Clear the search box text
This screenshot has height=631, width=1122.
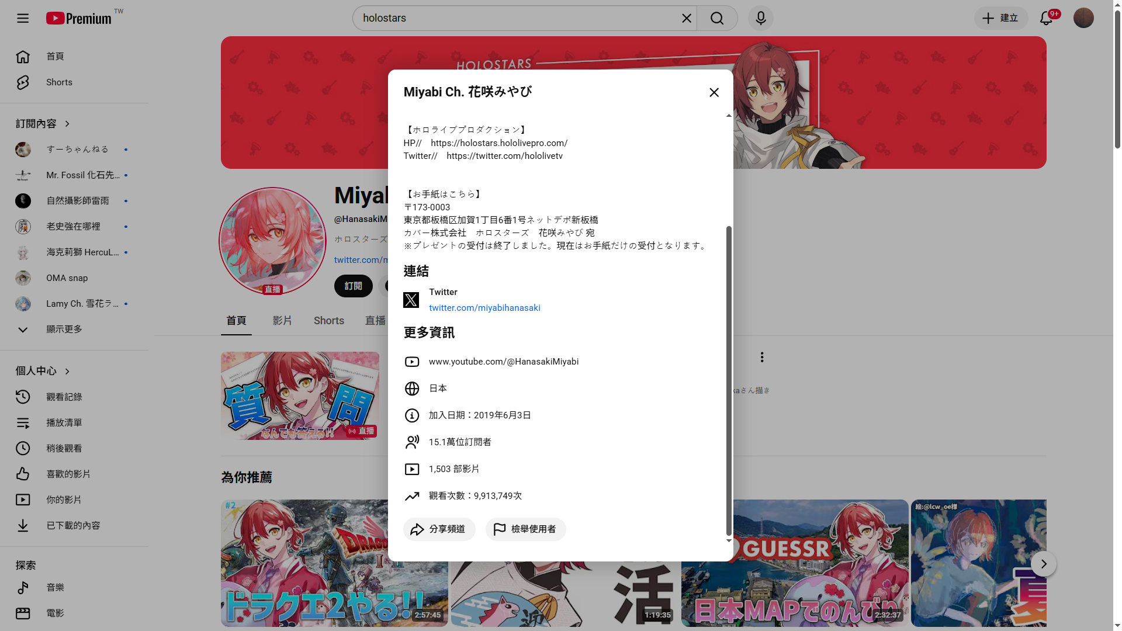pos(687,18)
